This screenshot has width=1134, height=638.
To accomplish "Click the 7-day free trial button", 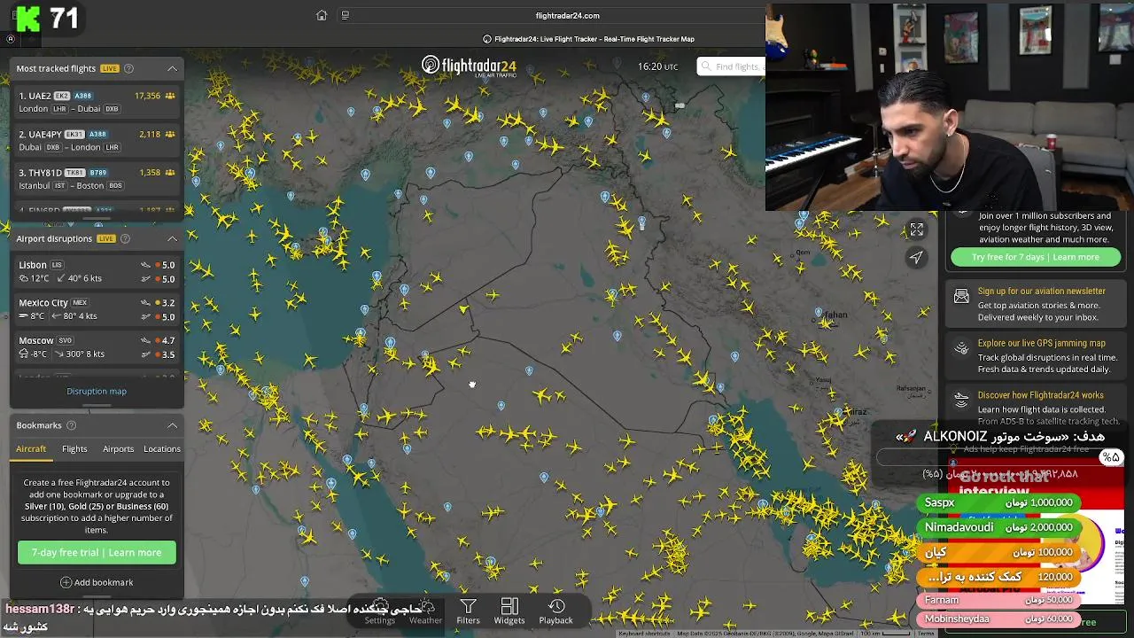I will [97, 552].
